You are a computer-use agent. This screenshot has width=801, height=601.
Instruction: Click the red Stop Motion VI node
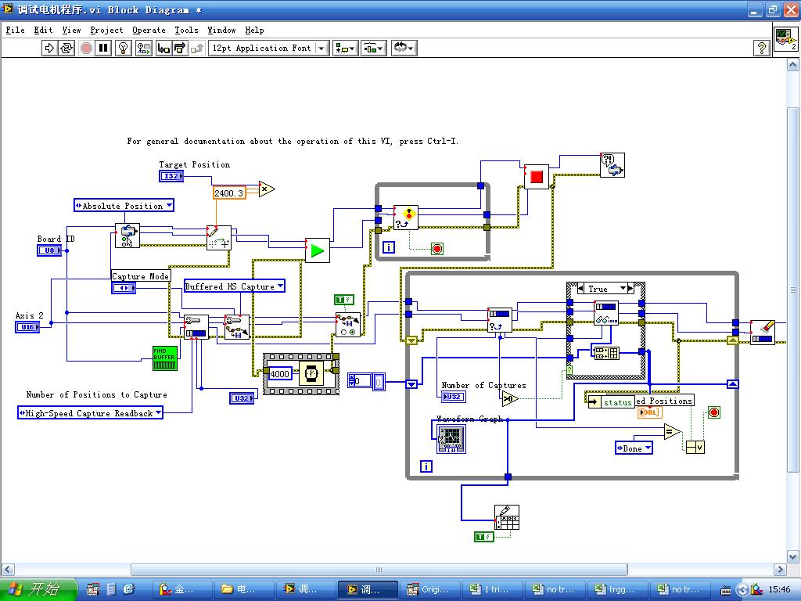point(536,177)
